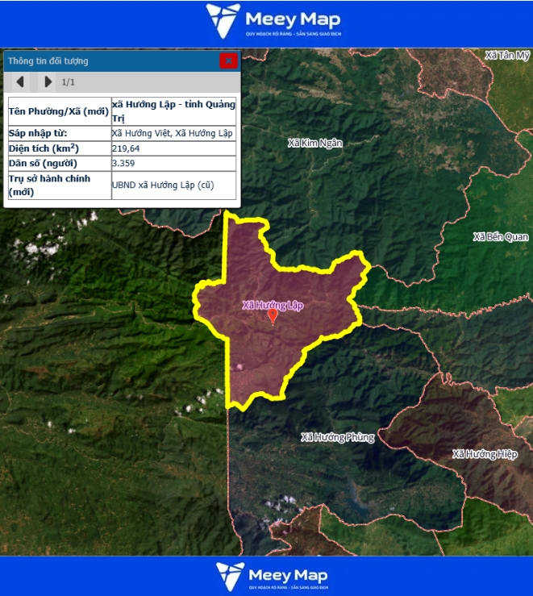Close the Thông tin đối tượng popup
Screen dimensions: 533x596
click(x=228, y=60)
